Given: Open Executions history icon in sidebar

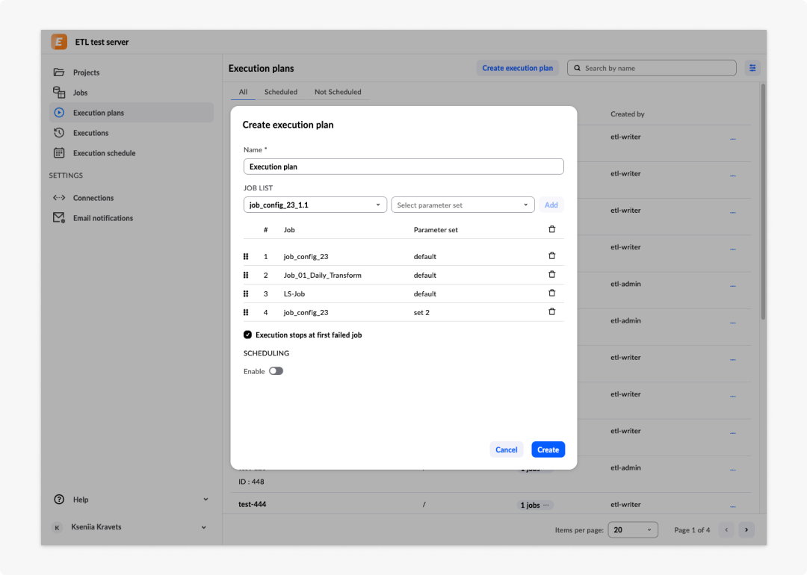Looking at the screenshot, I should (x=59, y=133).
